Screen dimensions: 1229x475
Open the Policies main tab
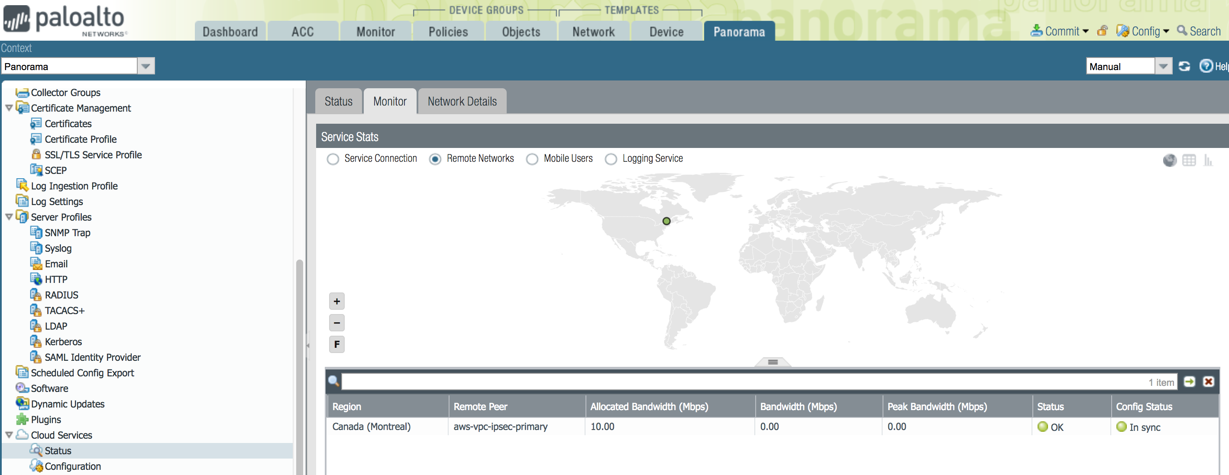[x=448, y=32]
